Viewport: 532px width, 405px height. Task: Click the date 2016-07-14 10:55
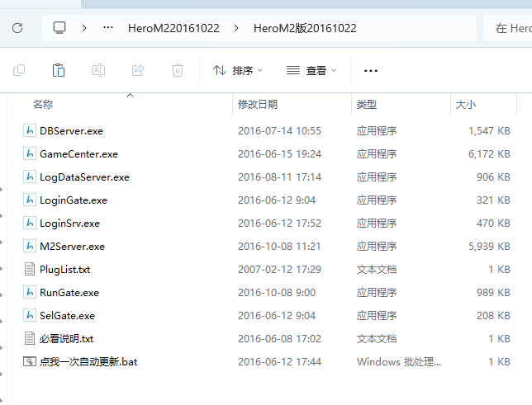tap(279, 131)
